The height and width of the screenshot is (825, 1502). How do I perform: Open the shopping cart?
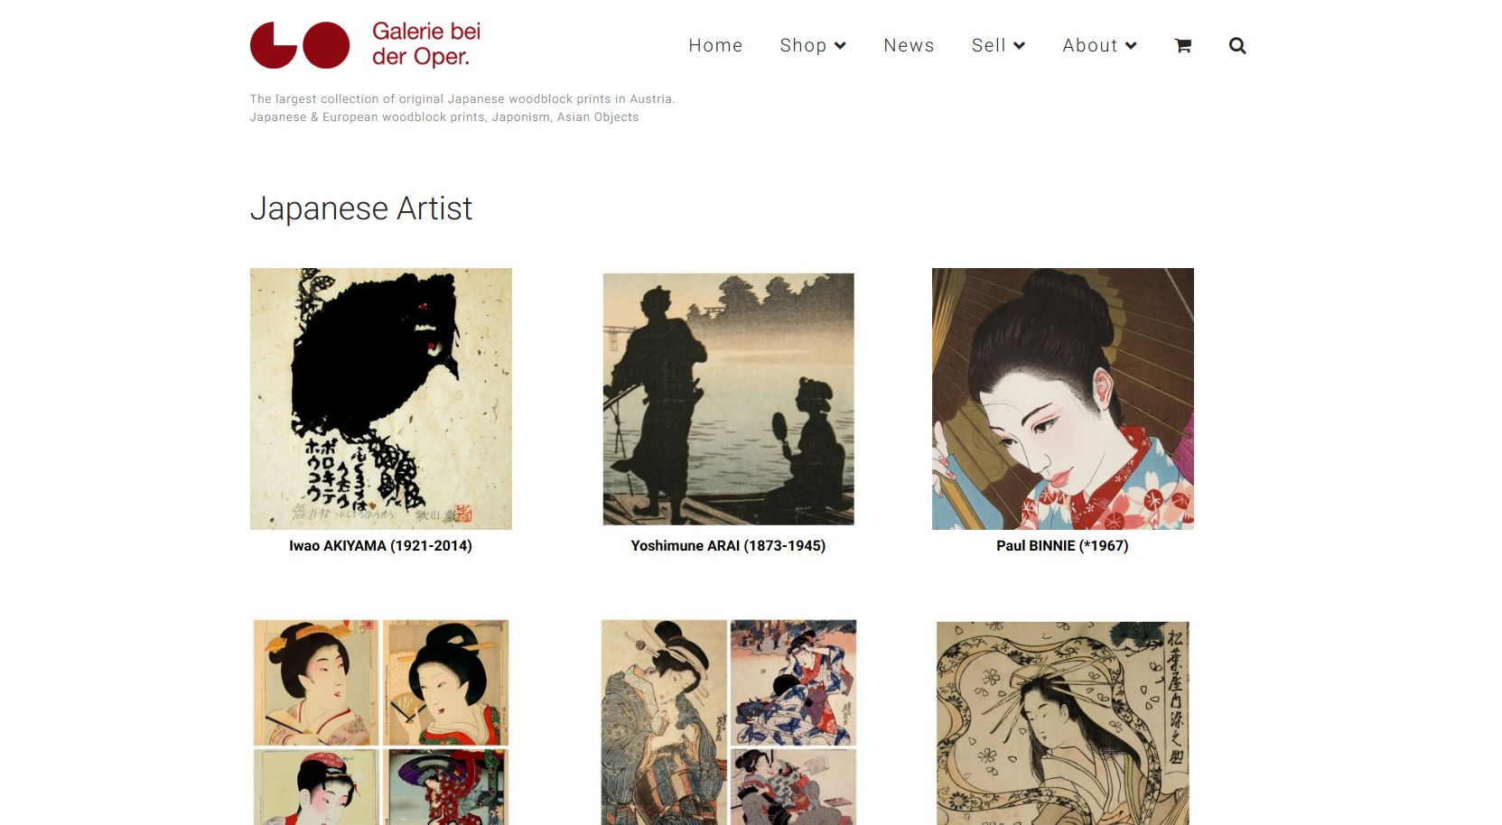click(x=1182, y=46)
